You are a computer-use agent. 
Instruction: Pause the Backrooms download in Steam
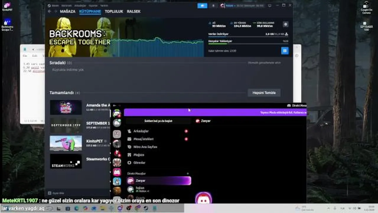coord(285,51)
